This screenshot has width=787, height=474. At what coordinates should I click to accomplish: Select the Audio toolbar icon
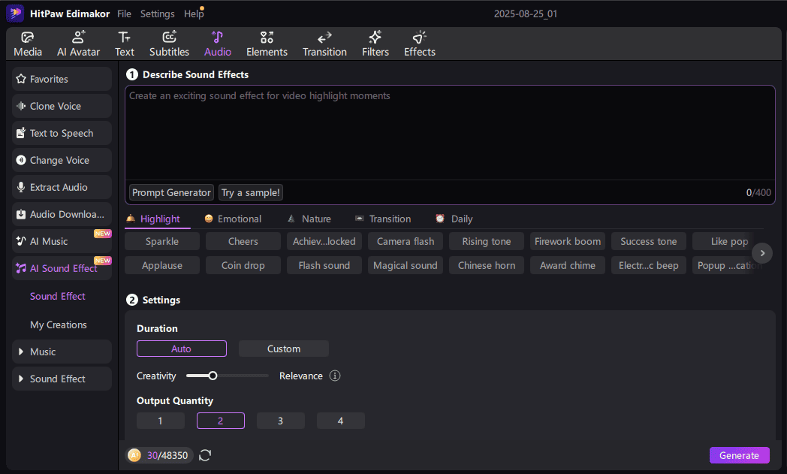pyautogui.click(x=217, y=44)
